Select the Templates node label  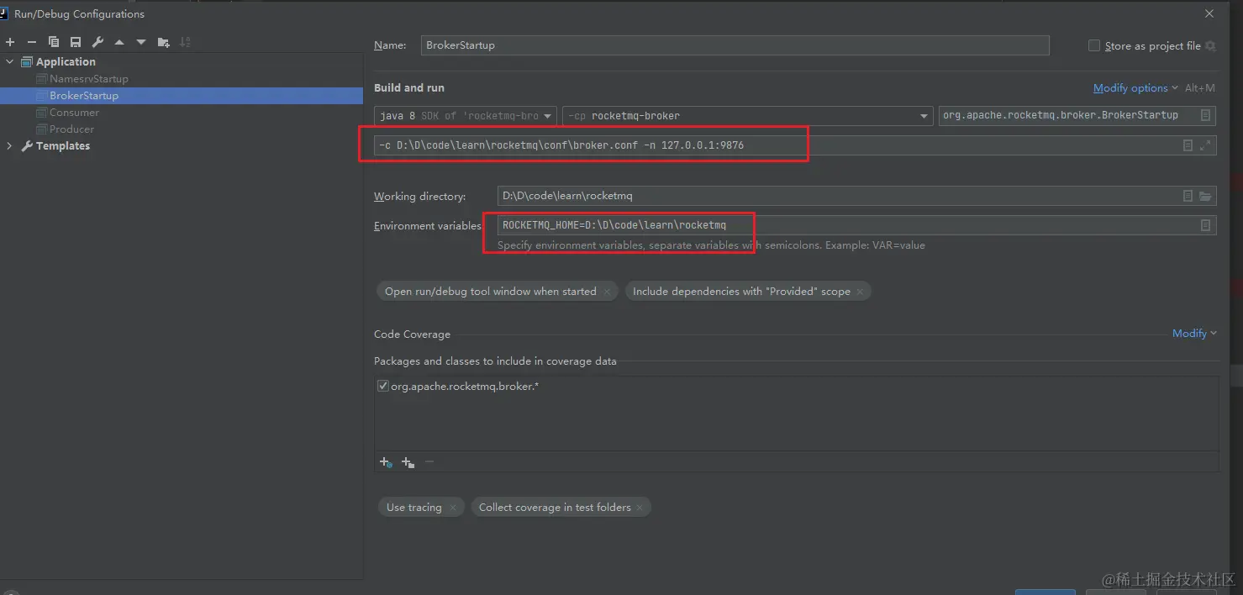pyautogui.click(x=63, y=146)
